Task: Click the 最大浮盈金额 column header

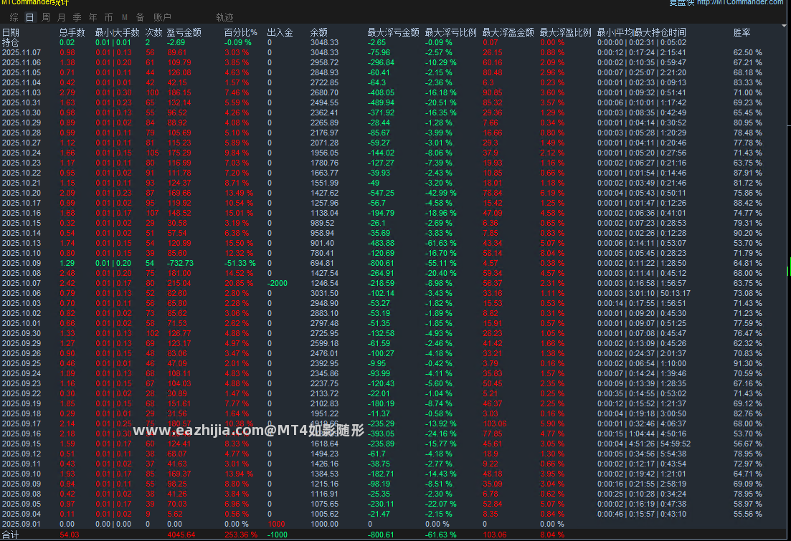Action: tap(508, 33)
